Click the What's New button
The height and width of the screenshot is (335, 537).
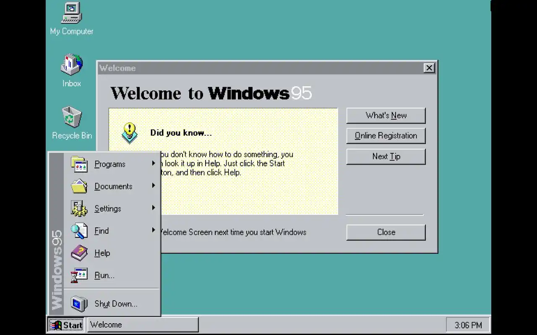(386, 116)
